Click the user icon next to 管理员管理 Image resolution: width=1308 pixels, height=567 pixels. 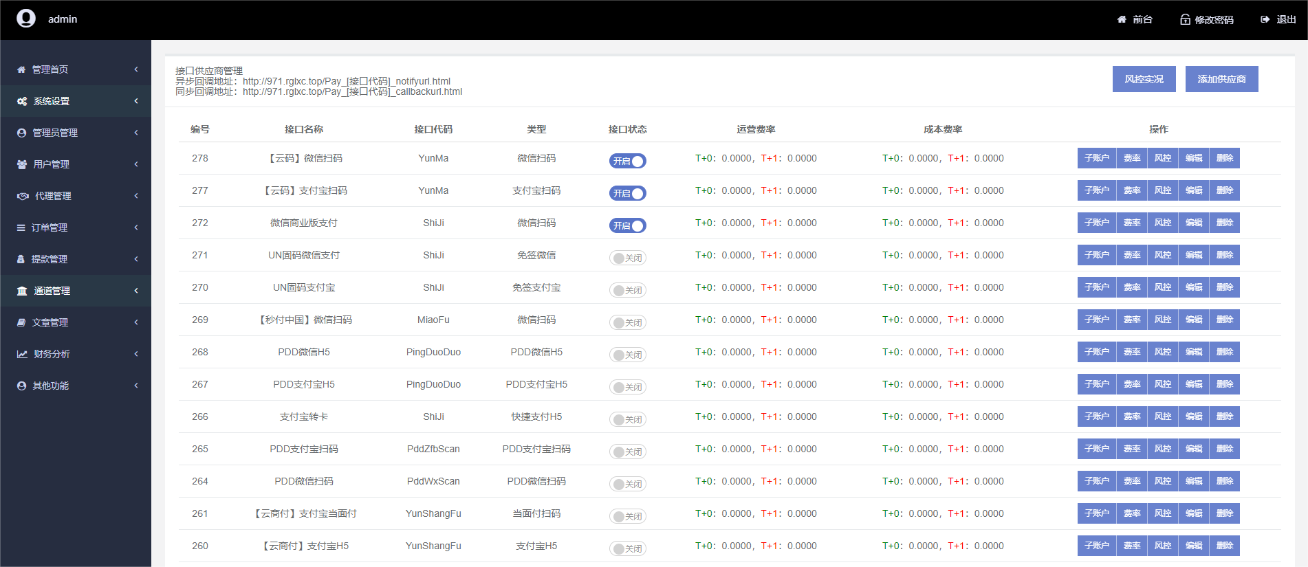pos(21,133)
